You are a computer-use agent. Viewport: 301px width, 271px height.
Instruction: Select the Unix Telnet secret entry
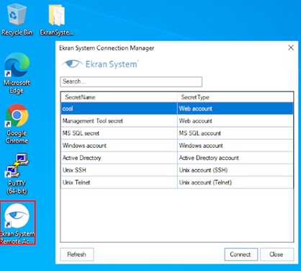tap(177, 182)
